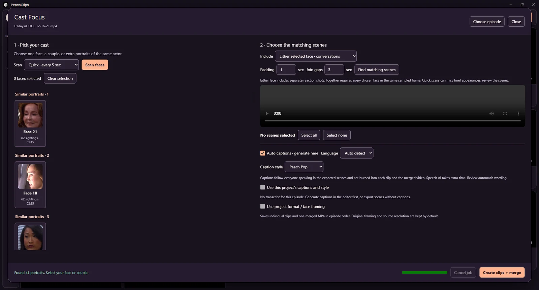Click the '0 faces selected' text
539x290 pixels.
pyautogui.click(x=27, y=78)
